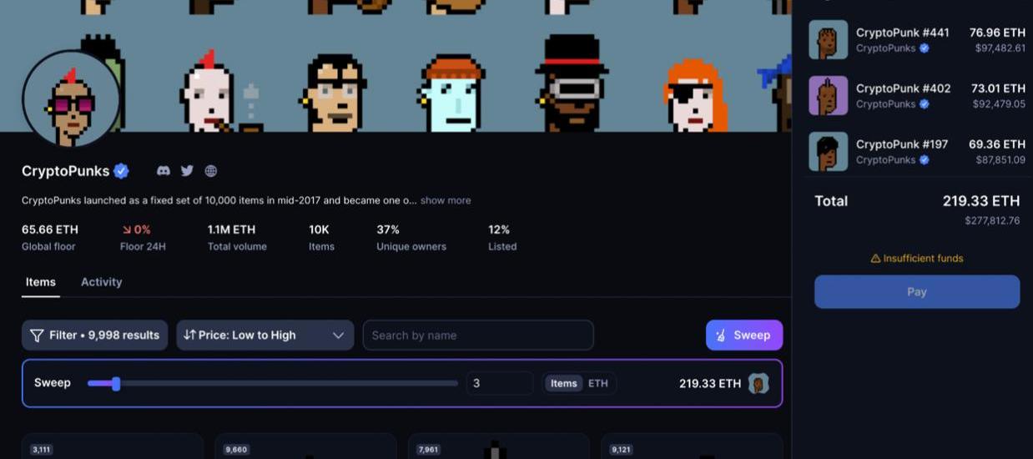Click the 76.96 ETH price for #441

(997, 33)
